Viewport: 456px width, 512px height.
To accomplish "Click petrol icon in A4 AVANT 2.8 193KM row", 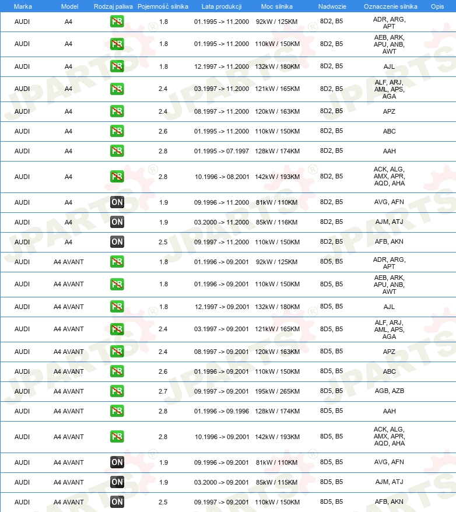I will (x=117, y=437).
